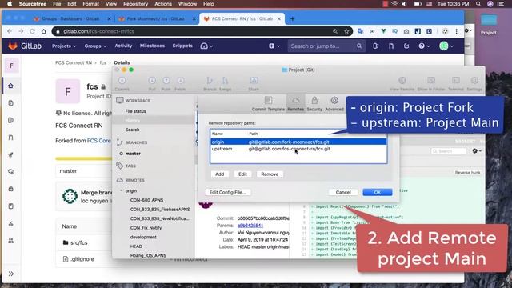Collapse the origin remote tree
Viewport: 512px width, 288px height.
click(x=122, y=190)
